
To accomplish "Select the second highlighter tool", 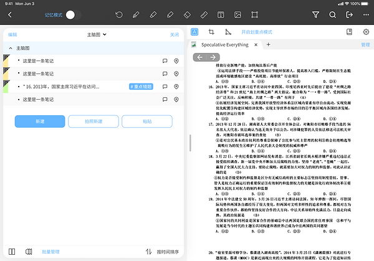I will click(153, 15).
